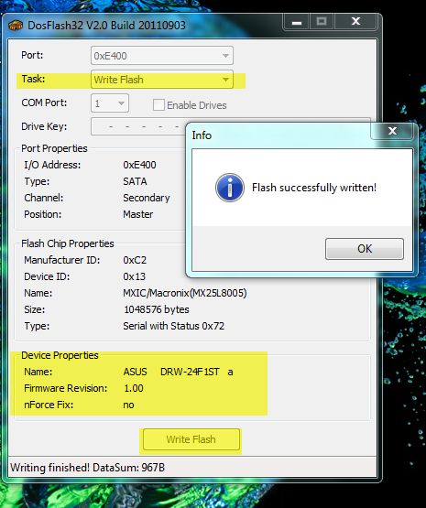The image size is (426, 508).
Task: Click the 'COM Port:' field label
Action: coord(44,103)
